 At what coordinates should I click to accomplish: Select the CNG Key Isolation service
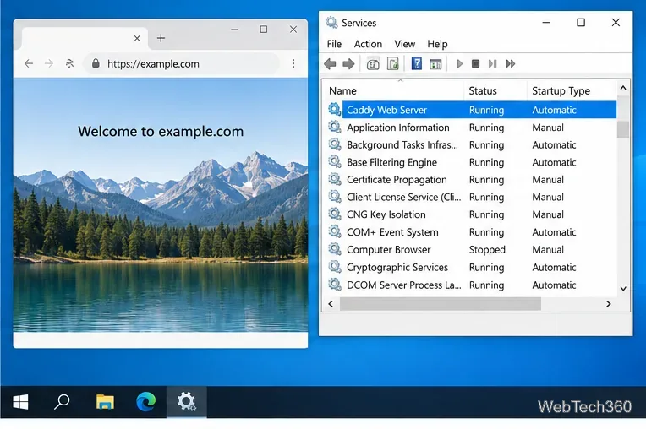(x=472, y=214)
